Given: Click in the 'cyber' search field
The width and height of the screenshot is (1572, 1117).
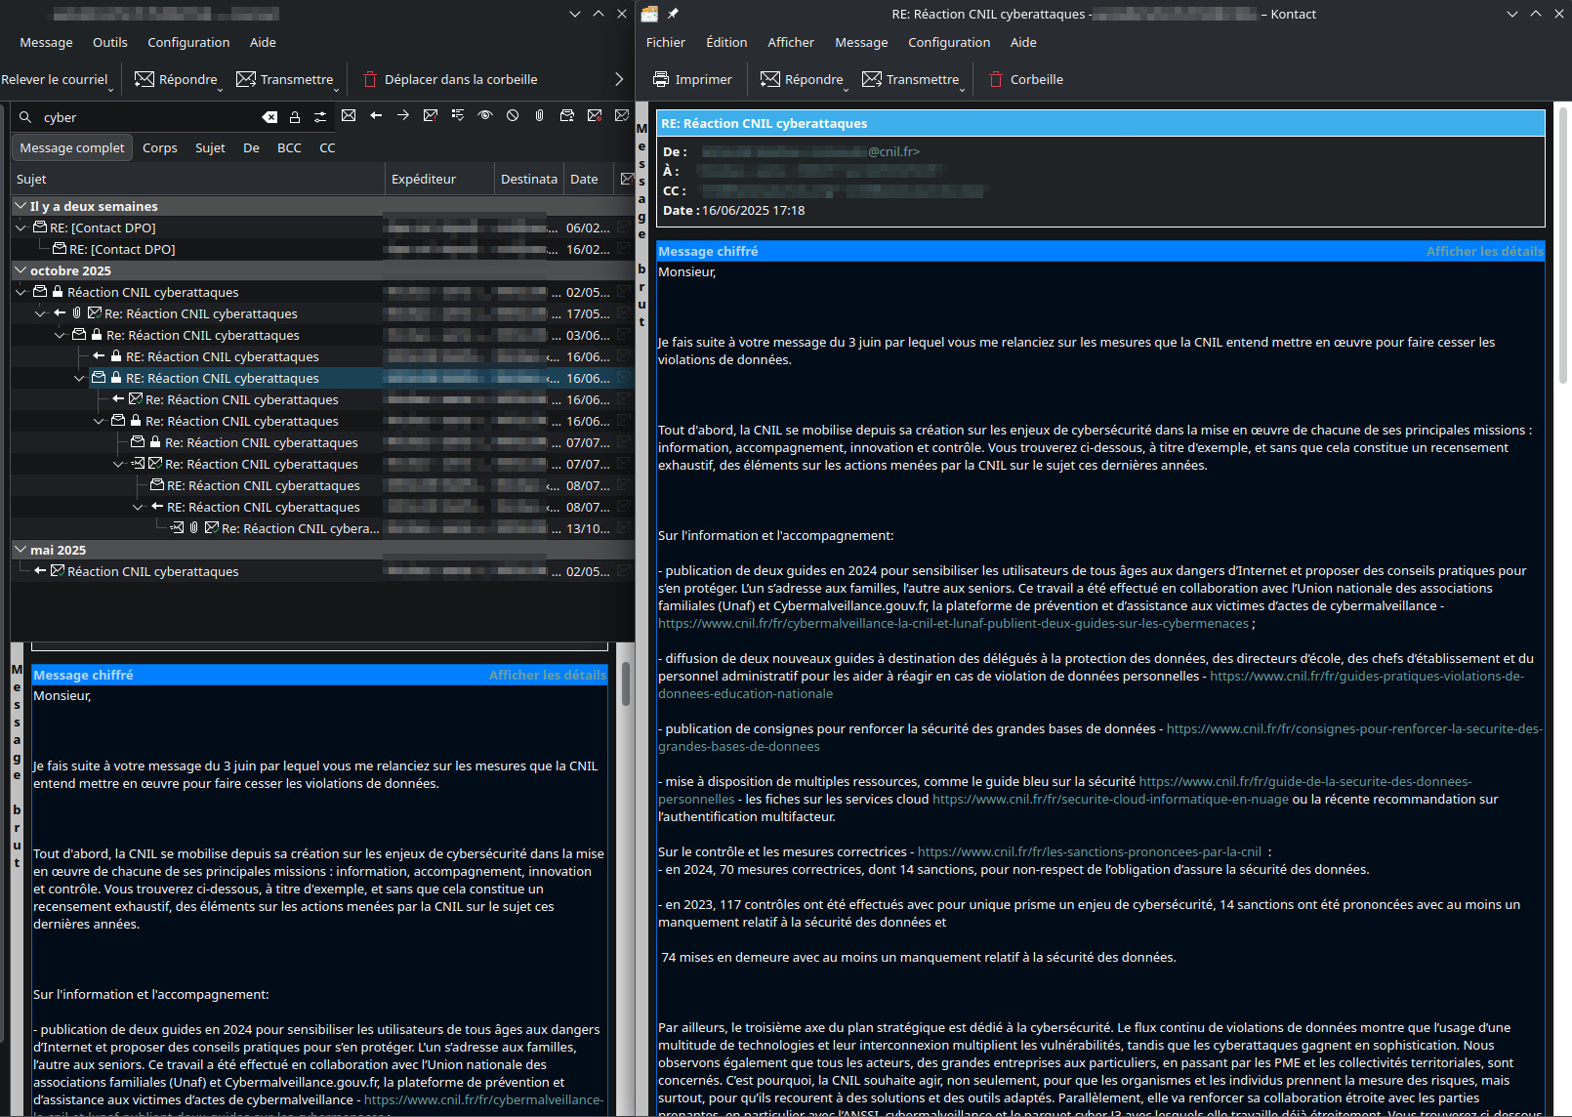Looking at the screenshot, I should 146,117.
